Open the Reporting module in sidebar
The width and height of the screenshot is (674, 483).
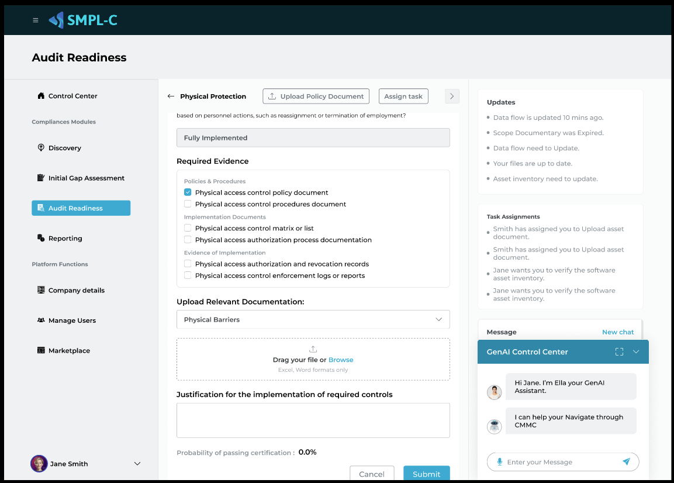pos(65,239)
